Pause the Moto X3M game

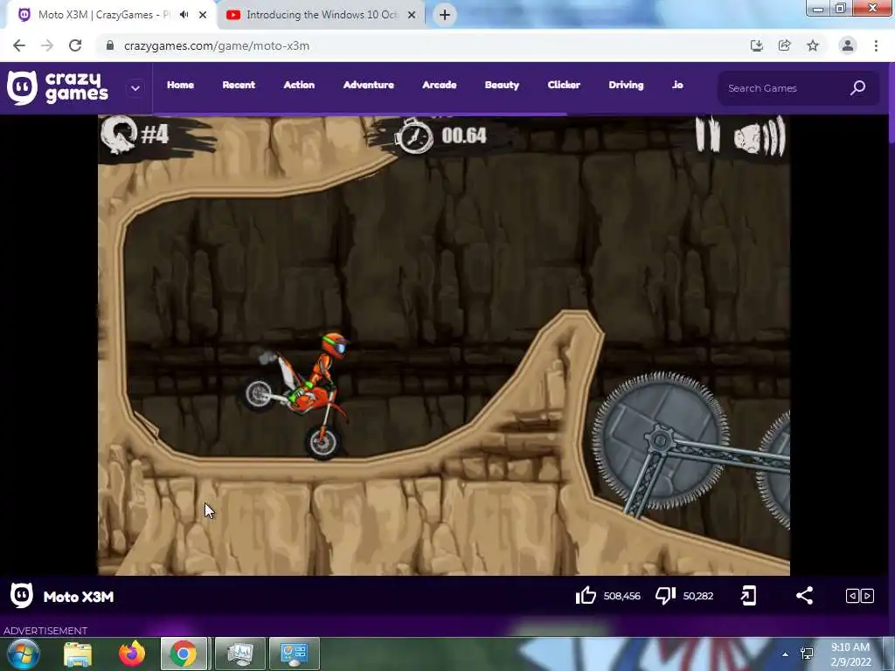pos(707,135)
